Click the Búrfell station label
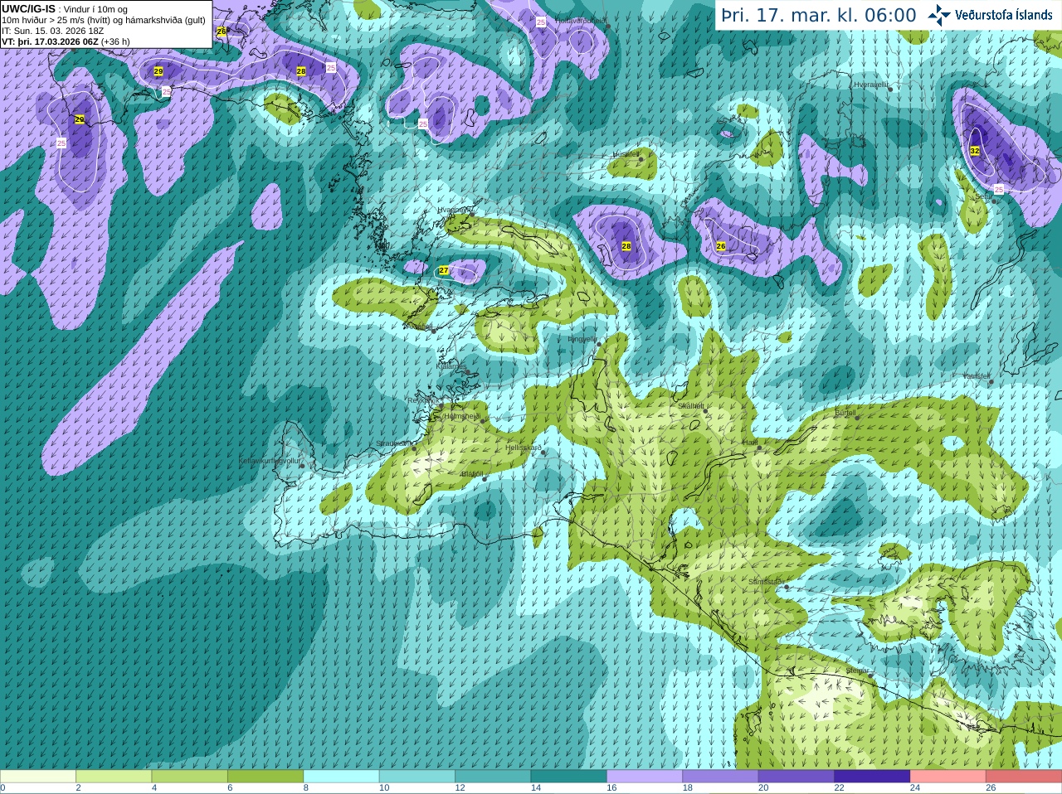 tap(845, 412)
